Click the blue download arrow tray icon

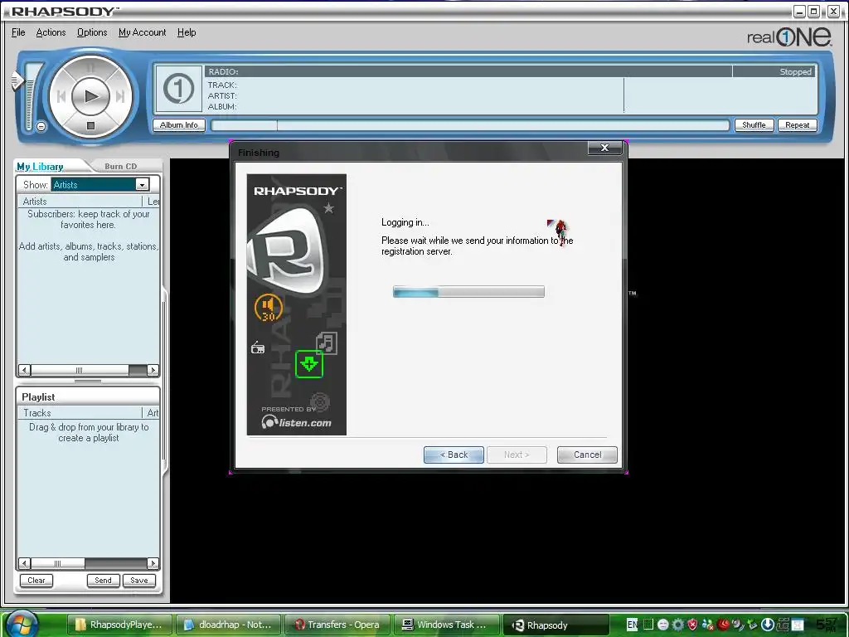point(767,625)
